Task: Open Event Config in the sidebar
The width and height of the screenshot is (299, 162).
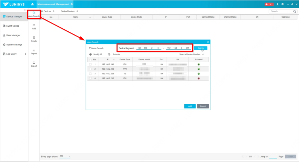Action: pos(12,26)
